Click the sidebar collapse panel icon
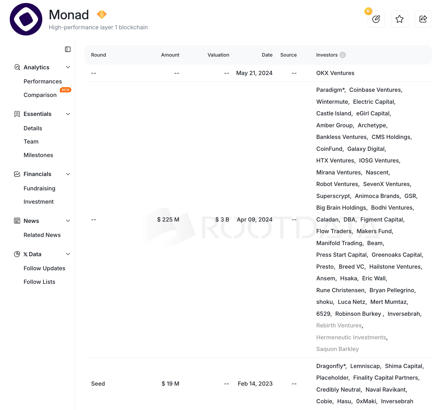Viewport: 437px width, 410px height. pyautogui.click(x=68, y=50)
